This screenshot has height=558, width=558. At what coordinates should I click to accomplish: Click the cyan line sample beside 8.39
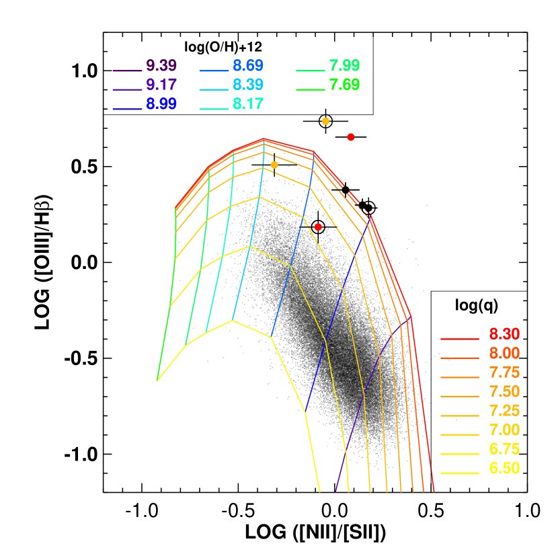pyautogui.click(x=214, y=89)
